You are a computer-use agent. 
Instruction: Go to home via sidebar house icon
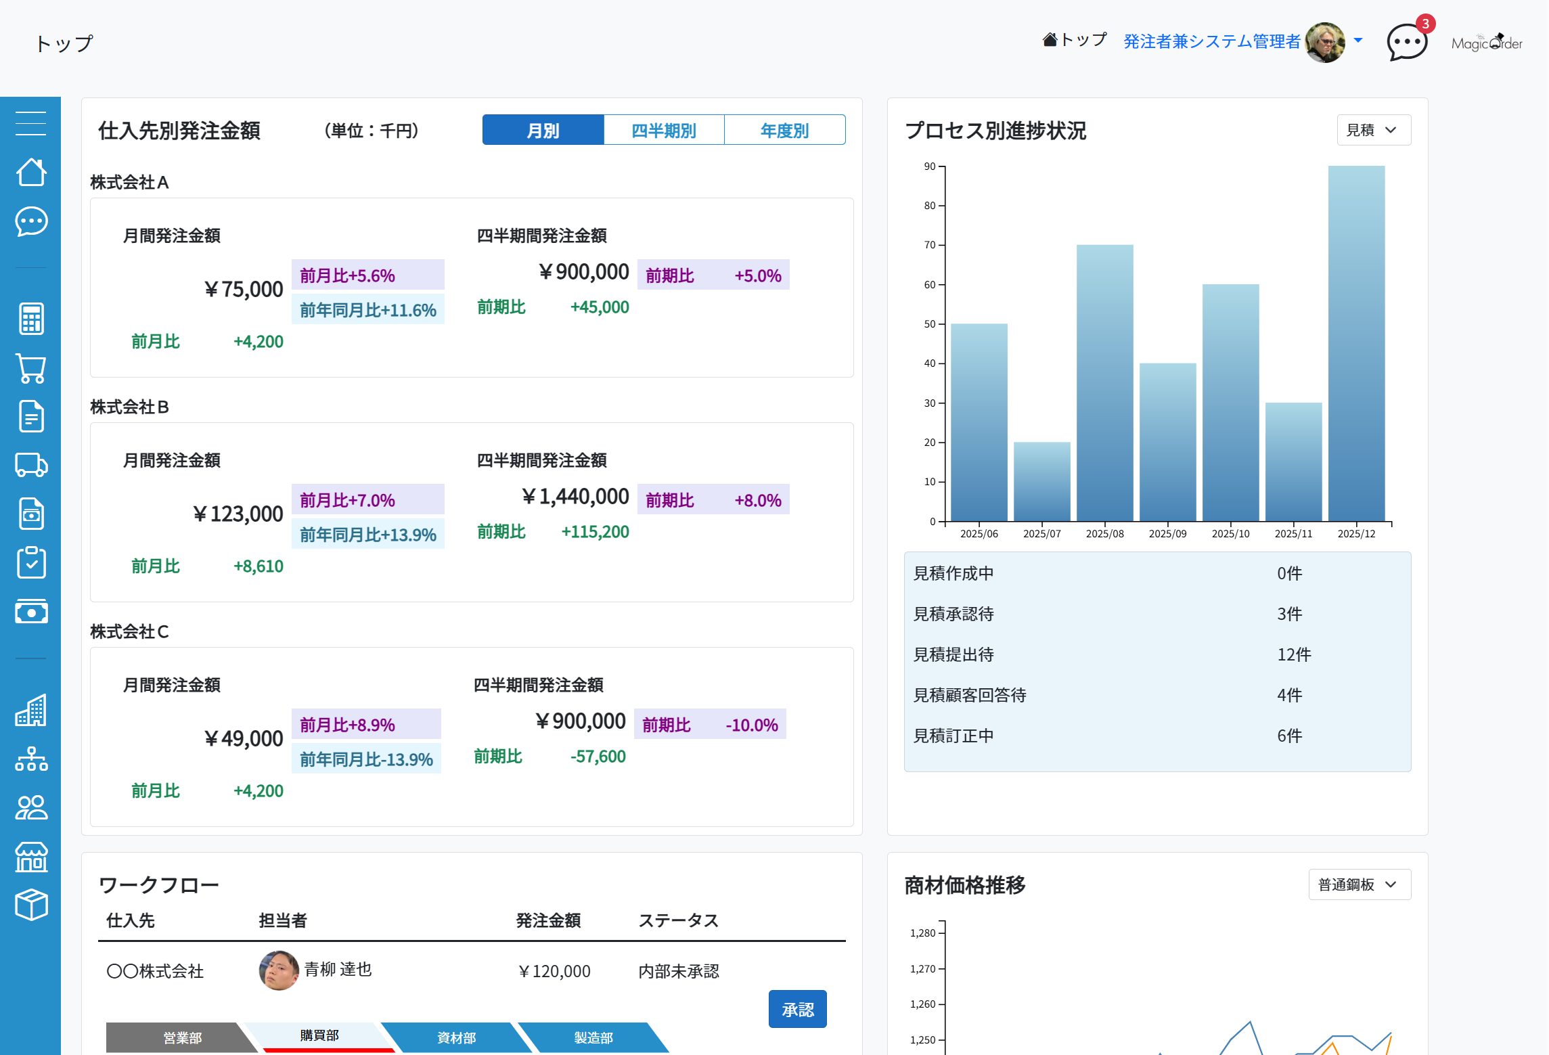(x=31, y=172)
